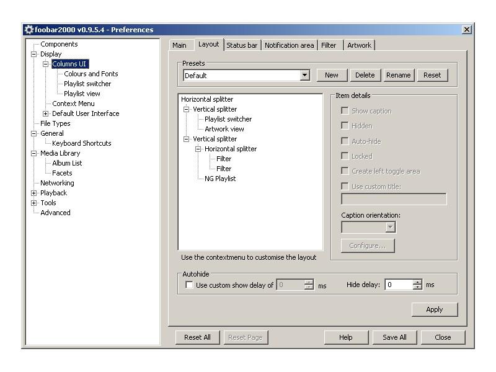Expand the Tools tree node
The width and height of the screenshot is (496, 372).
click(x=33, y=203)
